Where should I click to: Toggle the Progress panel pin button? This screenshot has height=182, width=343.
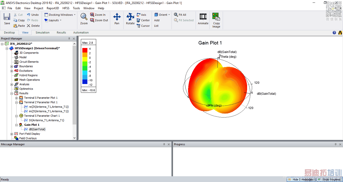335,144
